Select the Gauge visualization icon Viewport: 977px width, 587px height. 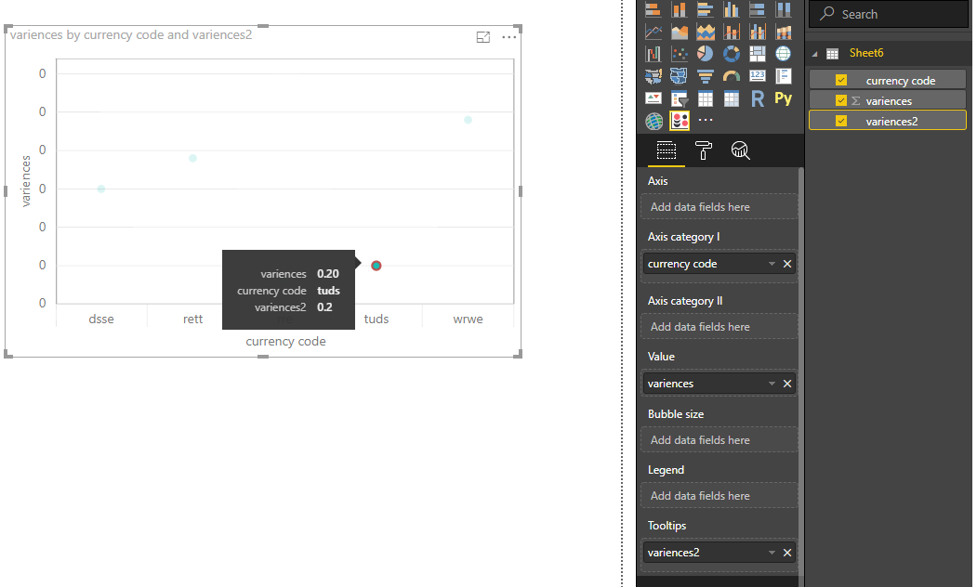(732, 76)
